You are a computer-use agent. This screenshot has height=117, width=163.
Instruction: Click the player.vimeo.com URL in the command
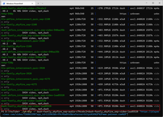[81, 113]
